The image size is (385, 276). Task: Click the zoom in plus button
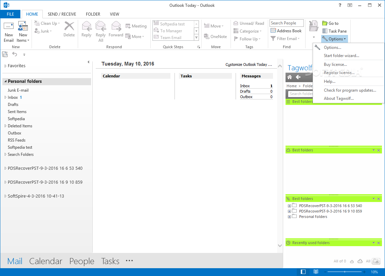pyautogui.click(x=364, y=272)
